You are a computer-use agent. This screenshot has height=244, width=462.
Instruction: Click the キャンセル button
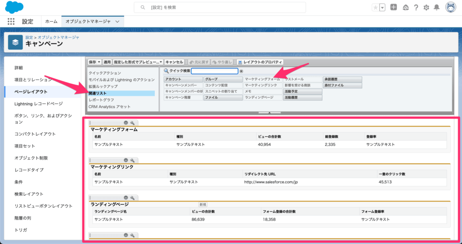174,62
